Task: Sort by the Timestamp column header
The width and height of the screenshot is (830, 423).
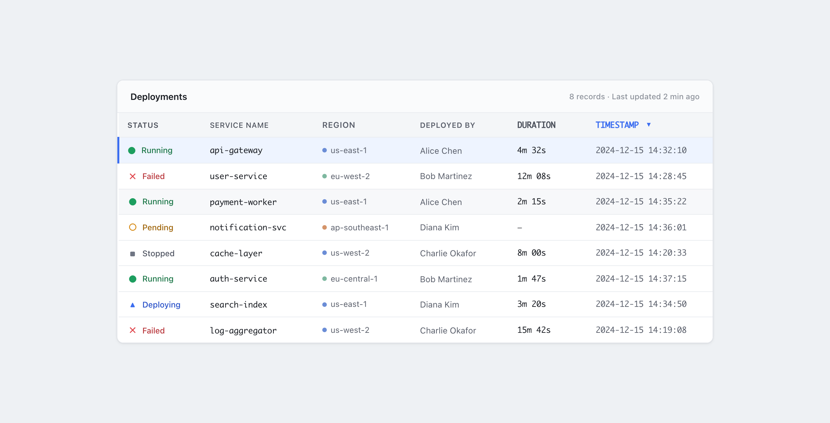Action: (617, 125)
